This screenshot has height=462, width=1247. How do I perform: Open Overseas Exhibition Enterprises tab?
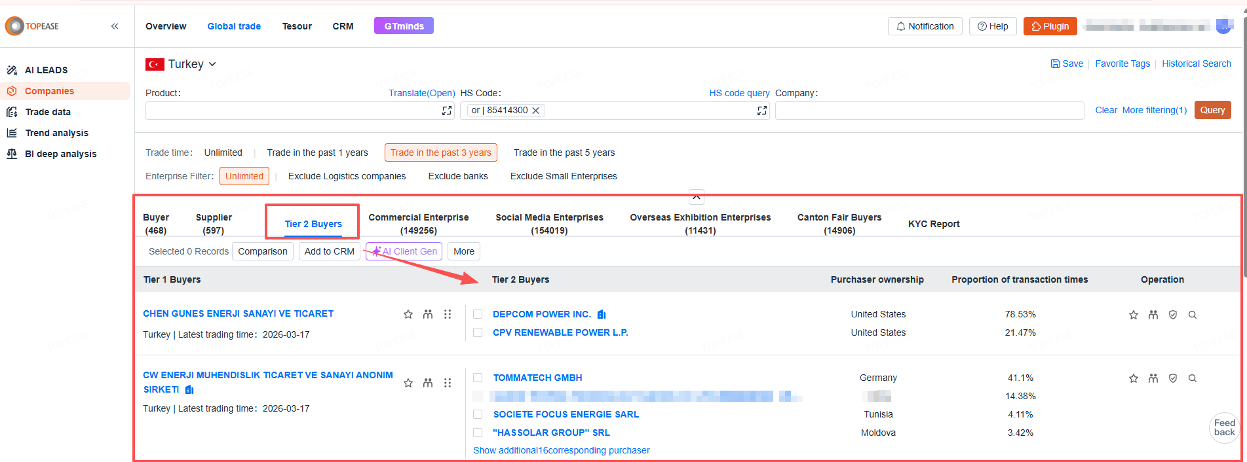coord(700,224)
